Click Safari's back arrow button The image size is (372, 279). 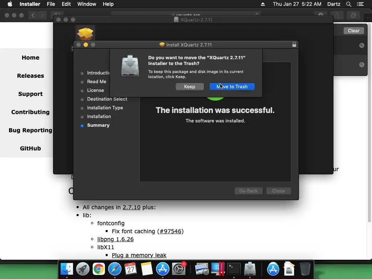[x=33, y=15]
